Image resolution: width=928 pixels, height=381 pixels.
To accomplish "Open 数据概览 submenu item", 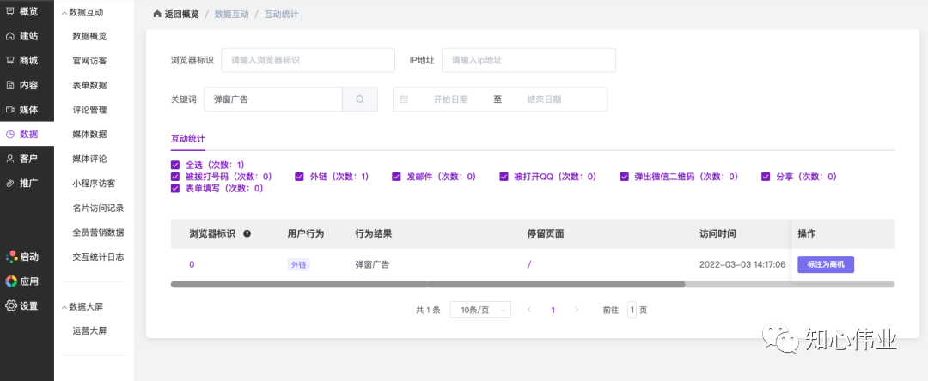I will pyautogui.click(x=90, y=36).
